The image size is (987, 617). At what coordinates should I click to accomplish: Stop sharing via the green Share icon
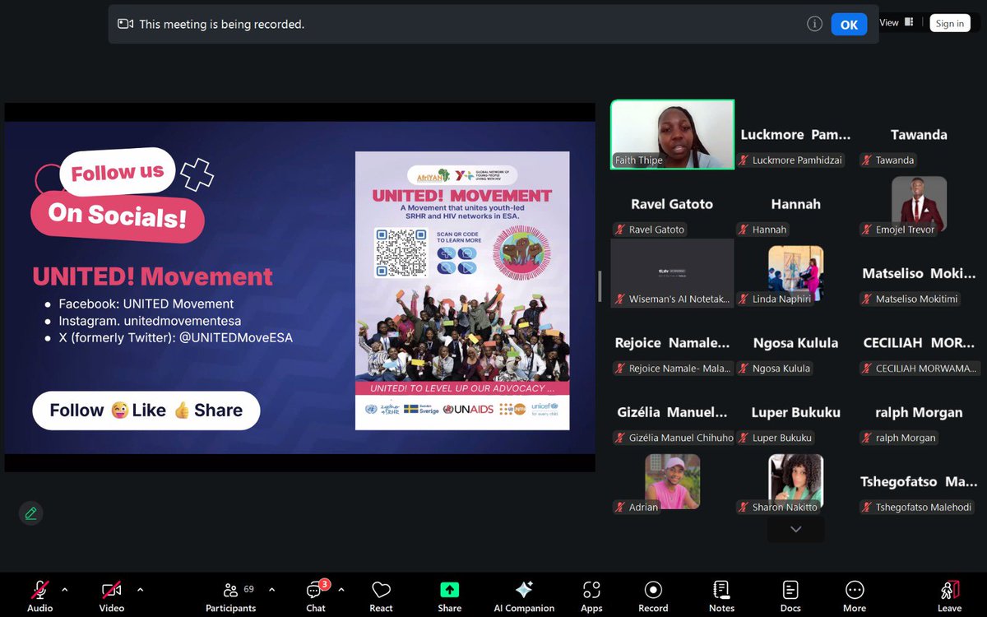click(x=449, y=594)
